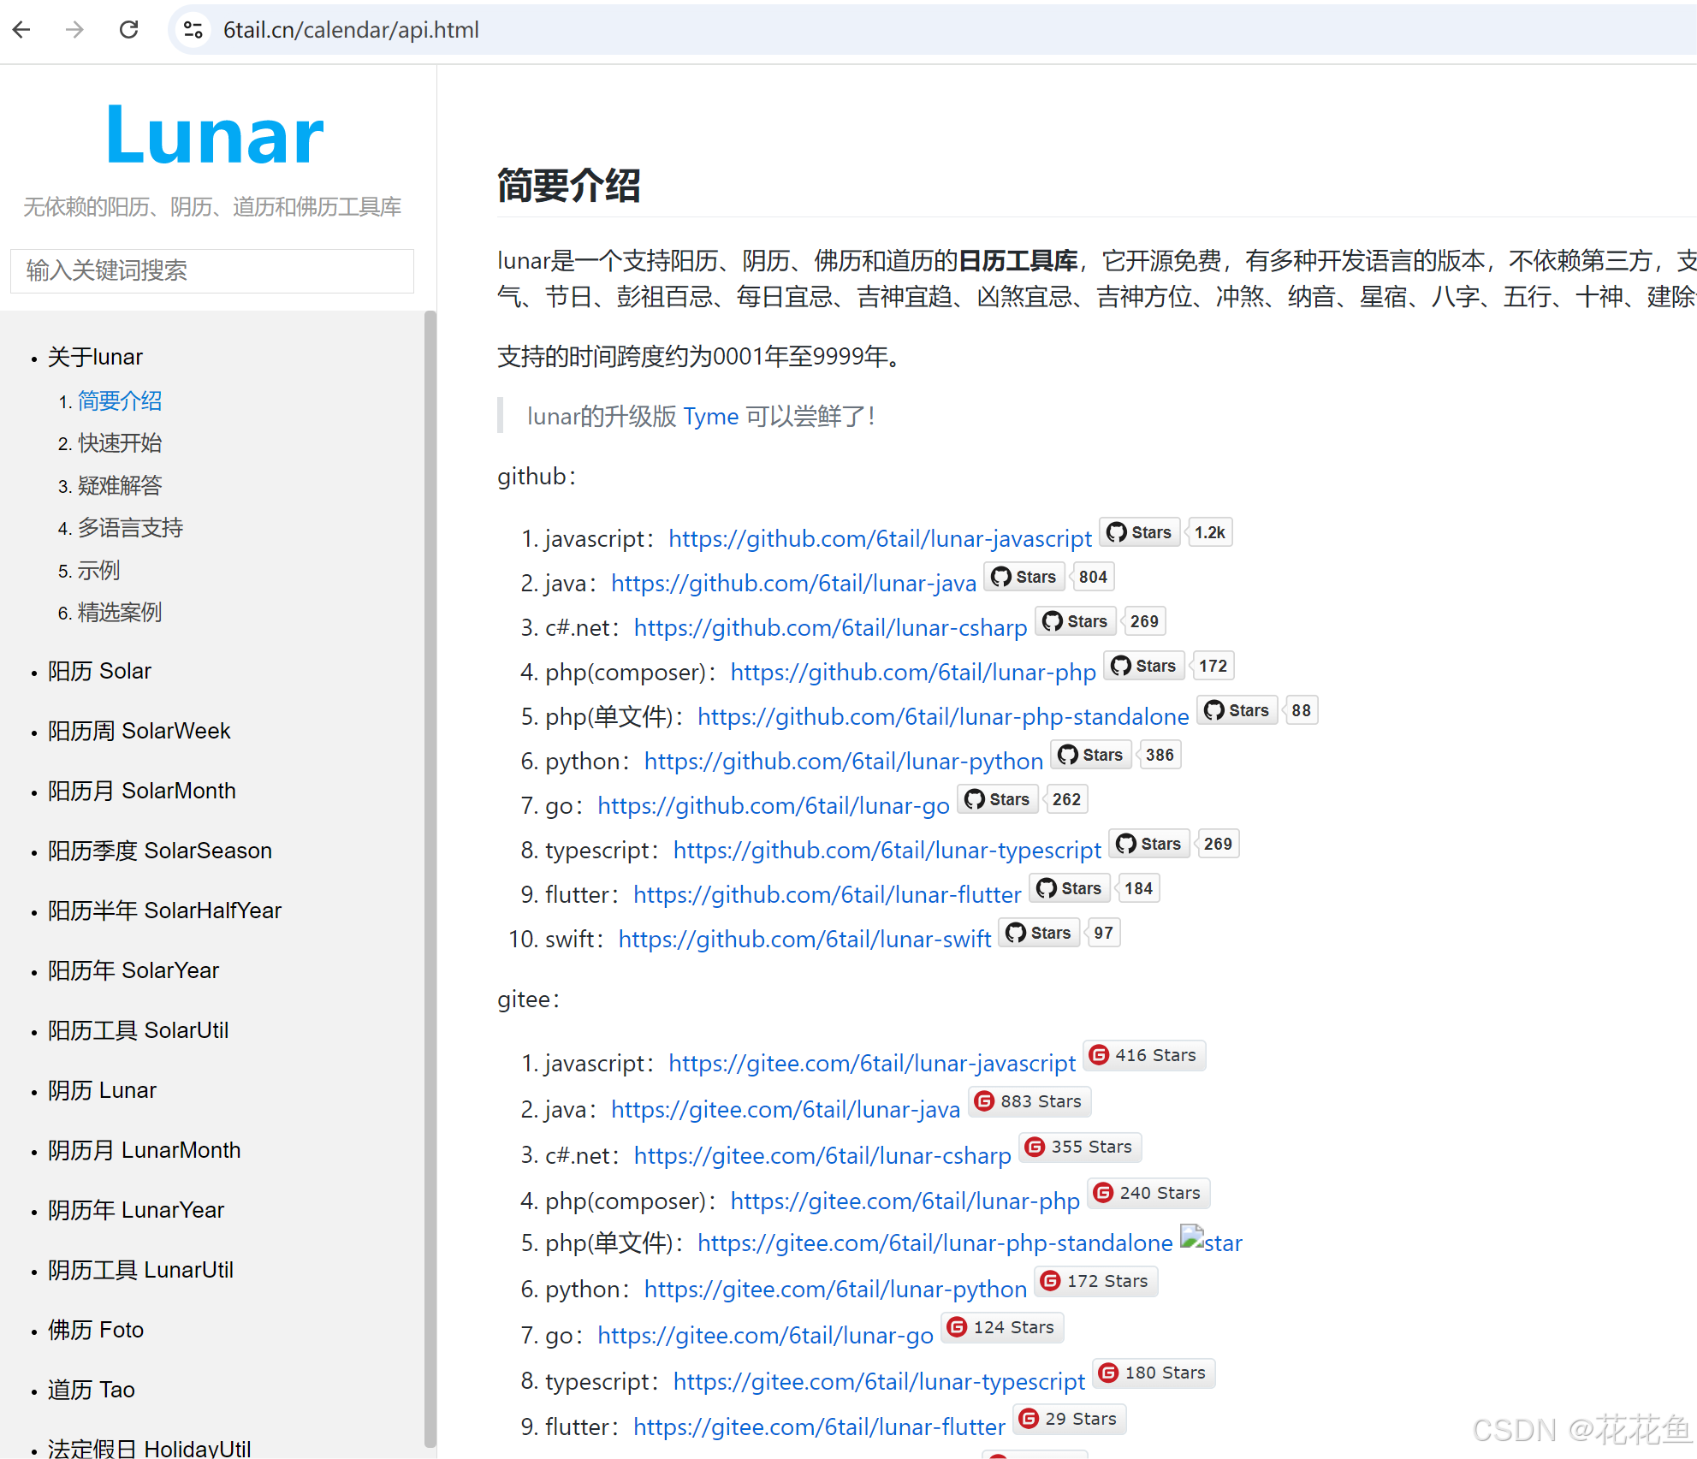Open the Tyme upgrade link
The width and height of the screenshot is (1697, 1459).
click(x=710, y=417)
